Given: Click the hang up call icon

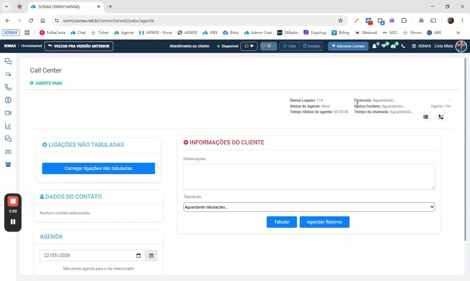Looking at the screenshot, I should pyautogui.click(x=441, y=117).
